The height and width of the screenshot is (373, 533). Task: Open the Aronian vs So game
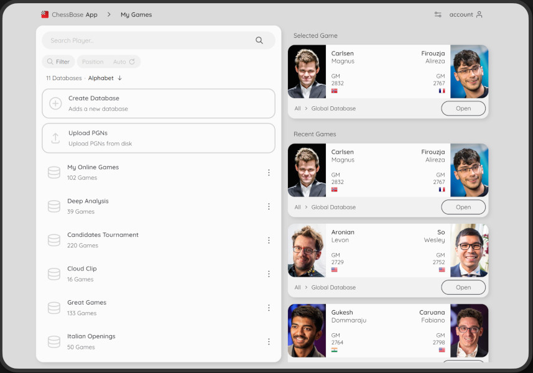click(x=463, y=287)
